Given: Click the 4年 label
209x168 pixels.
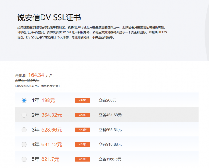Looking at the screenshot, I should click(35, 144).
